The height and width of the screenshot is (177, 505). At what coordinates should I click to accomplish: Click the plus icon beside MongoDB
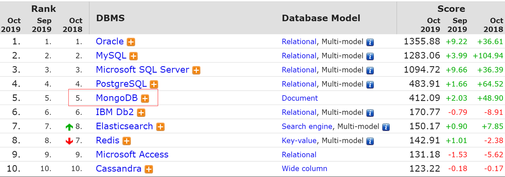click(x=145, y=99)
